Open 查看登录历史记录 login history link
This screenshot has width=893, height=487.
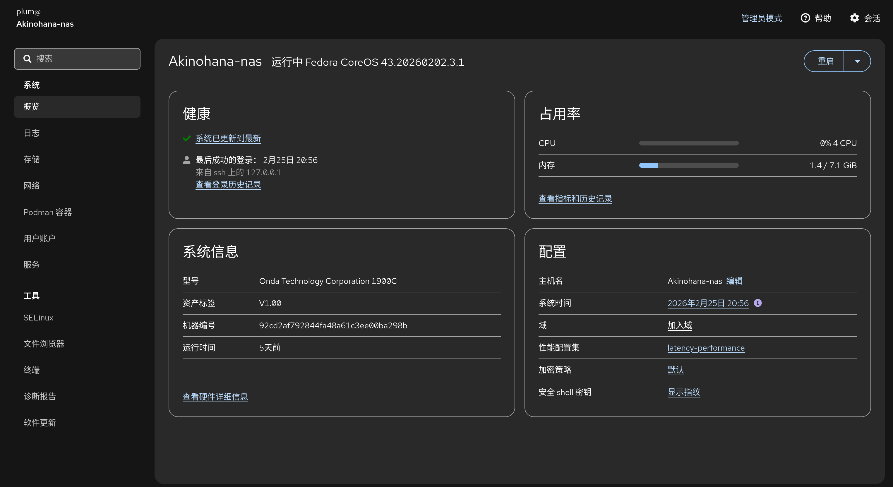(228, 185)
